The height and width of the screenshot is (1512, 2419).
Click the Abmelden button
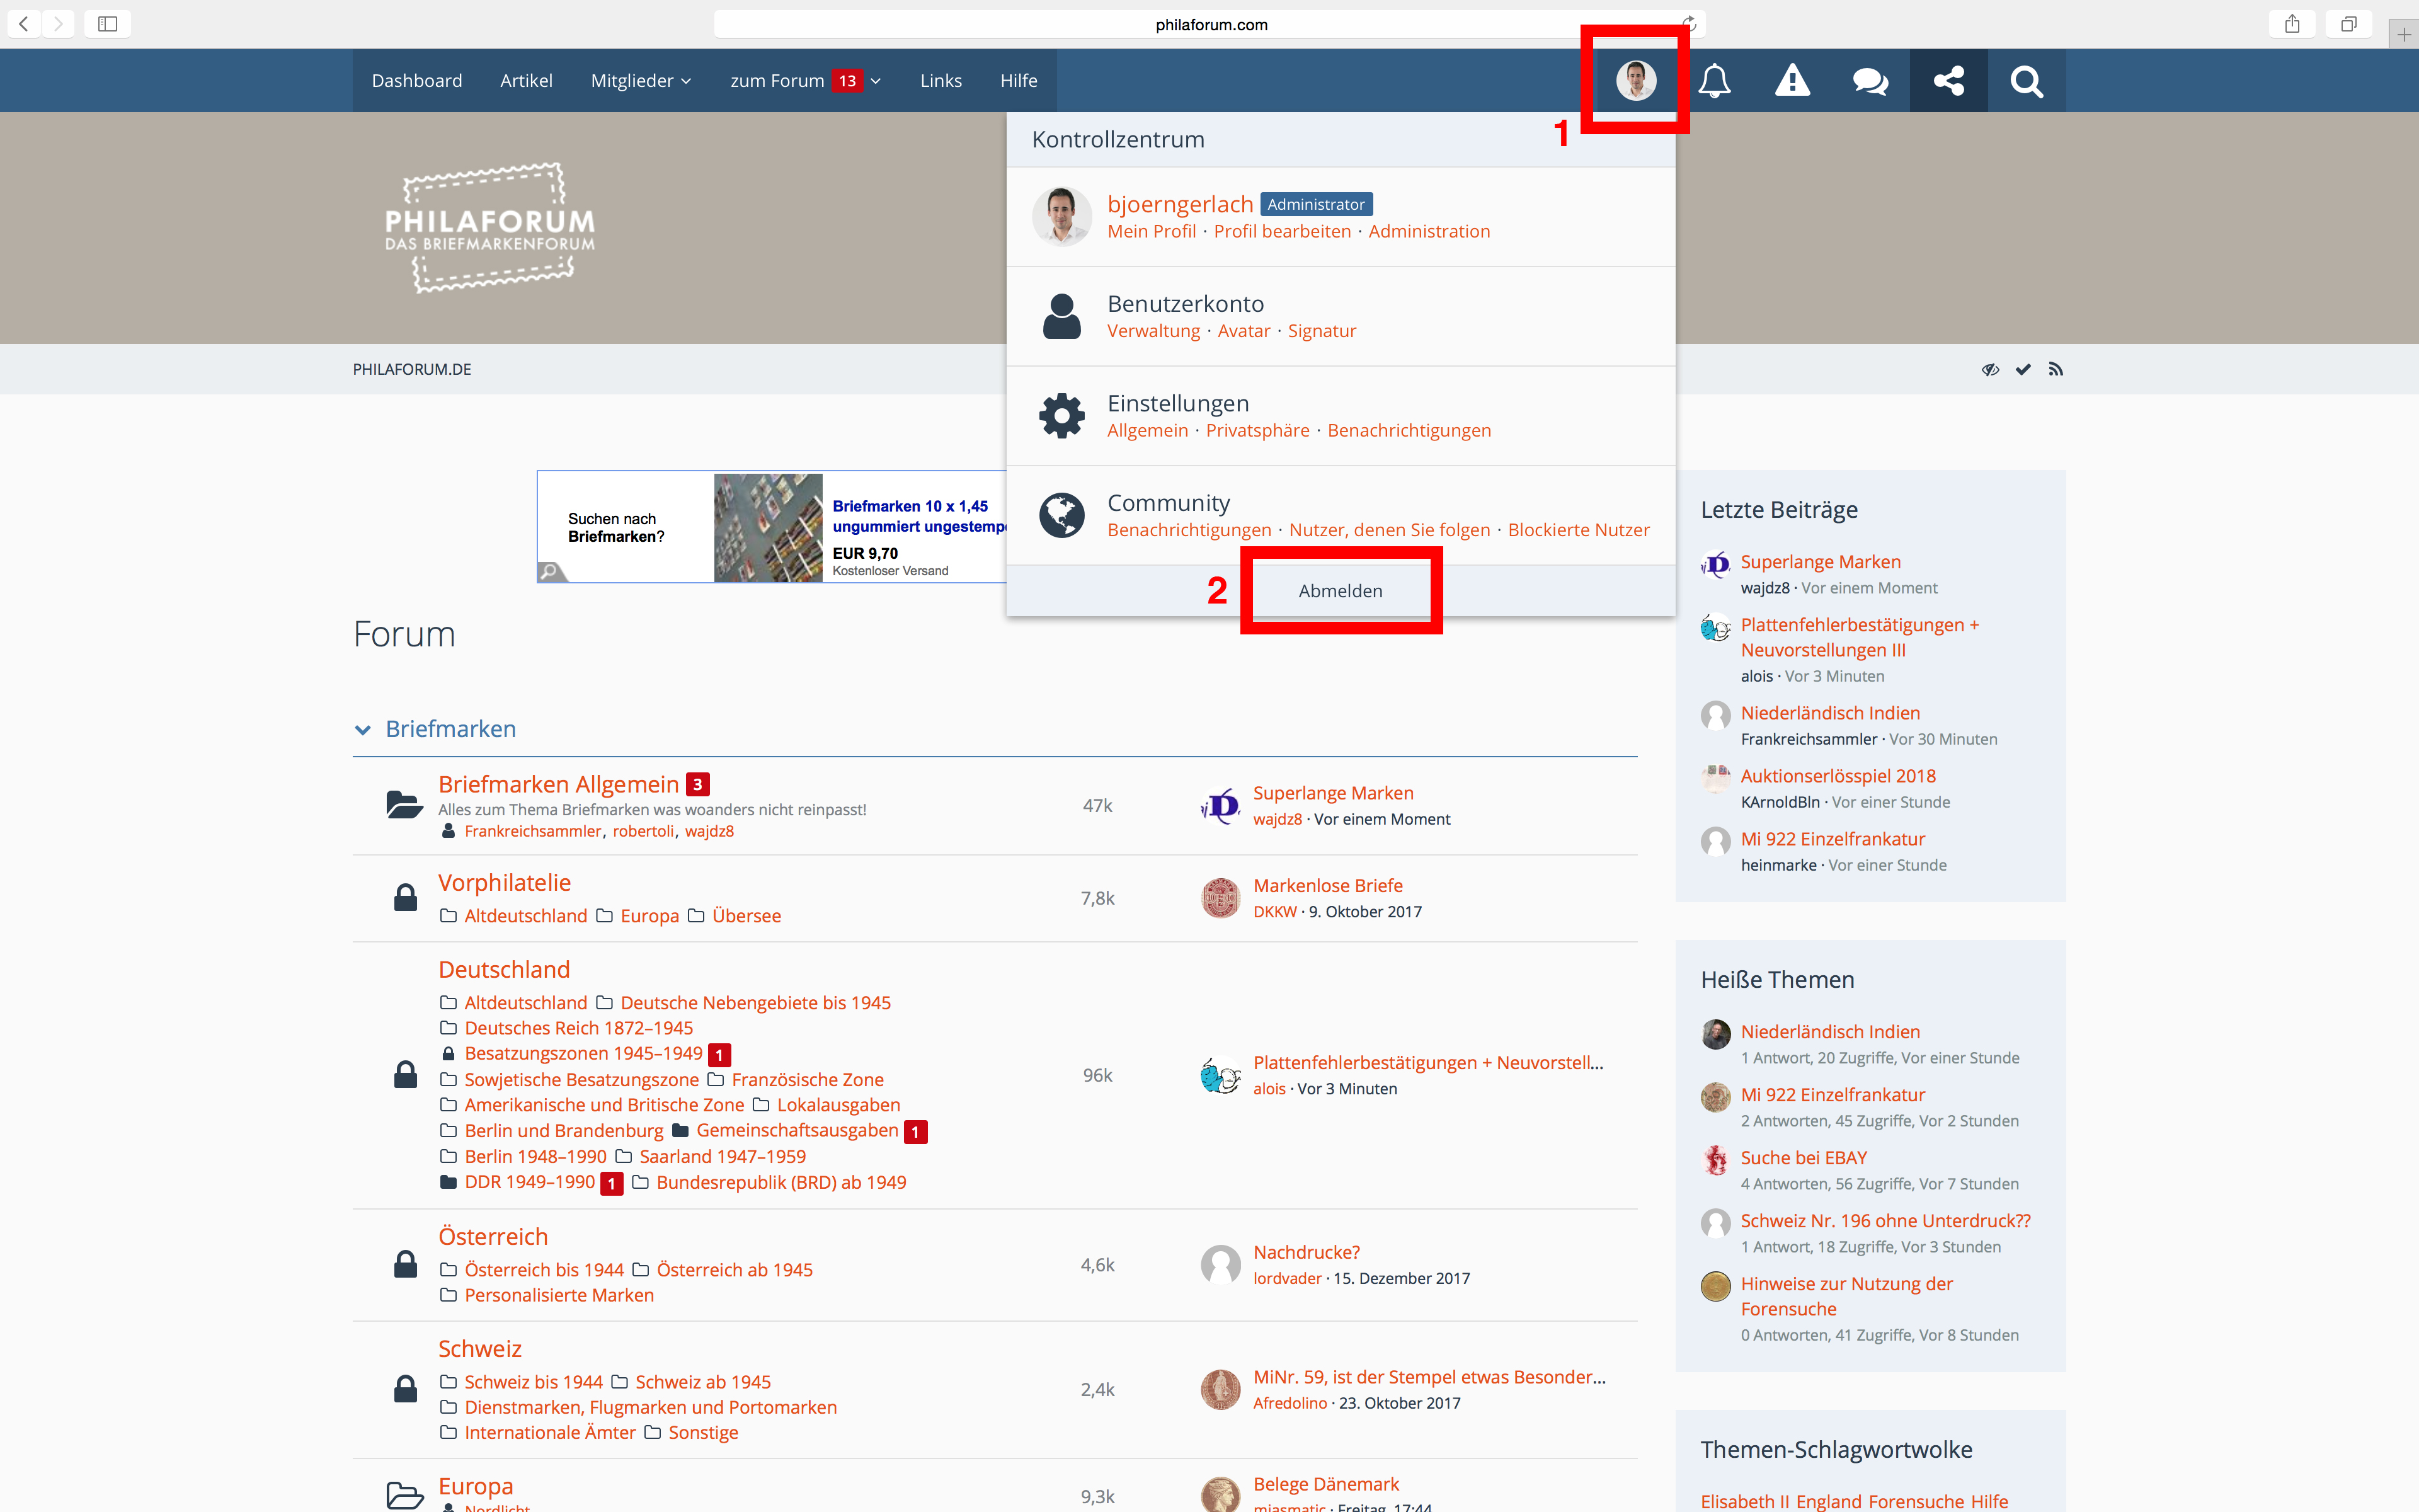pos(1341,591)
